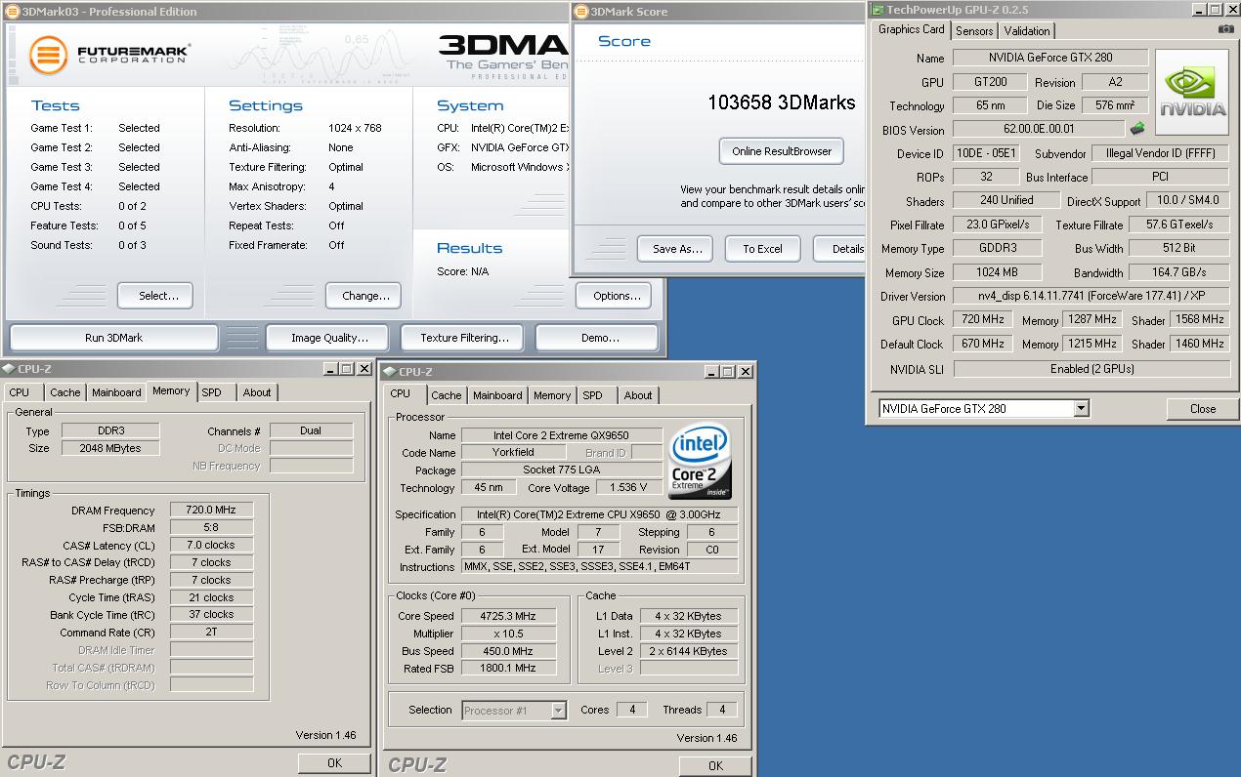
Task: Click the Command Rate 2T value
Action: pyautogui.click(x=211, y=633)
